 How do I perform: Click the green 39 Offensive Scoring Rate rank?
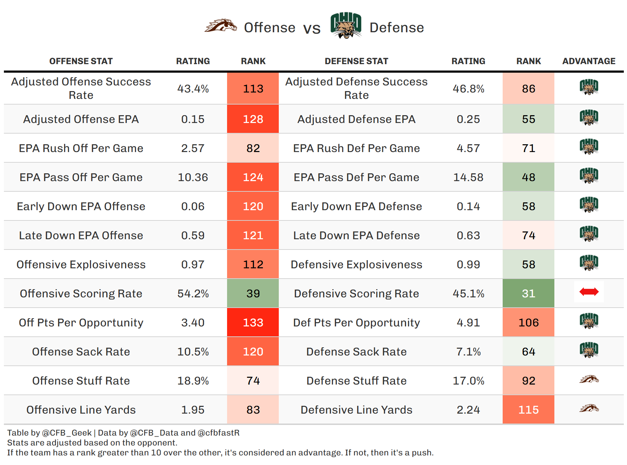pos(253,293)
